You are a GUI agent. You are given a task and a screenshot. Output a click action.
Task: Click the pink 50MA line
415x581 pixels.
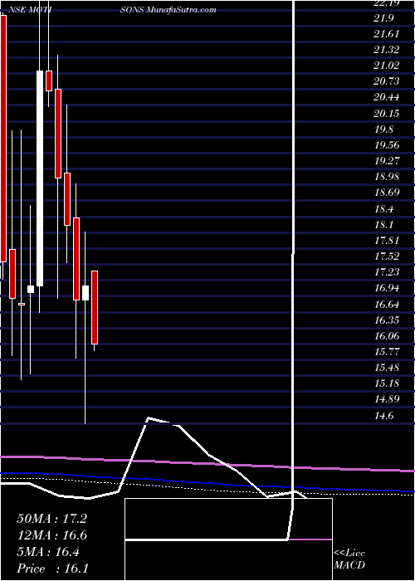[x=207, y=463]
